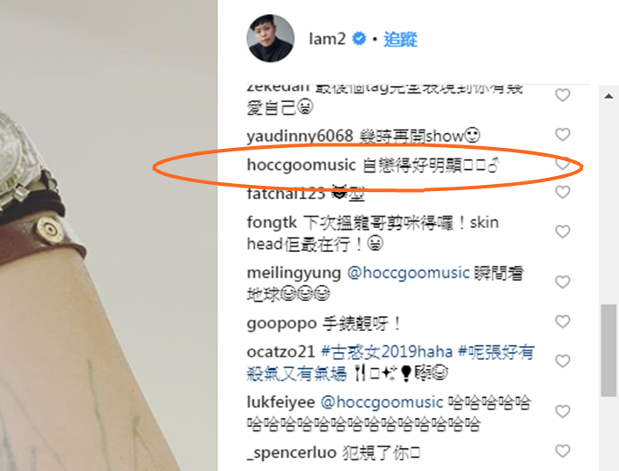
Task: Like the zekedan comment with heart icon
Action: [563, 95]
